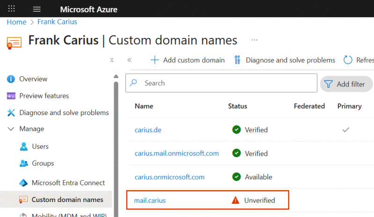Open Overview in the side menu
374x217 pixels.
pos(33,79)
